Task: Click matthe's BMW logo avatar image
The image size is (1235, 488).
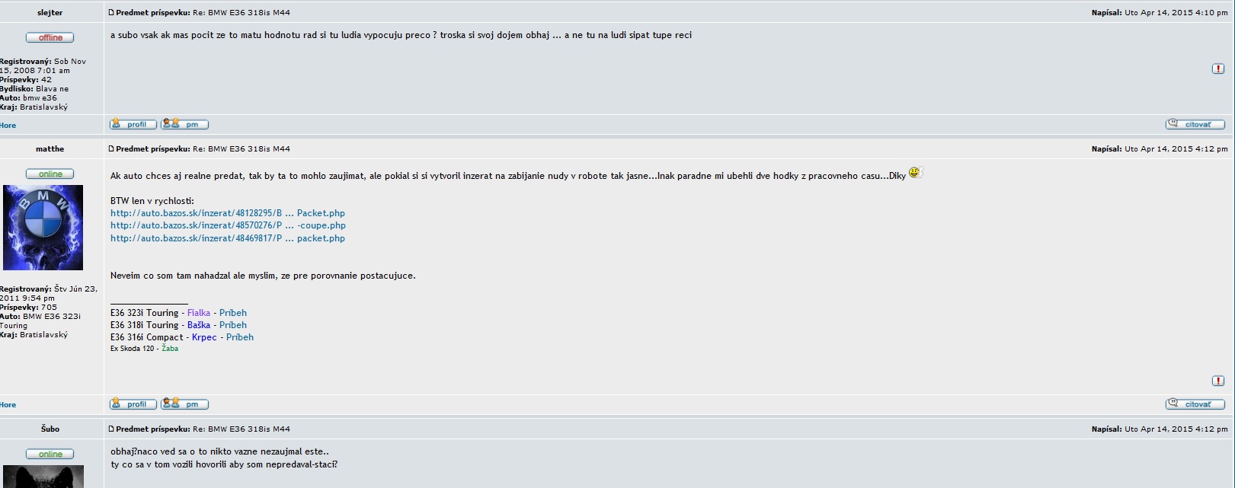Action: click(x=43, y=228)
